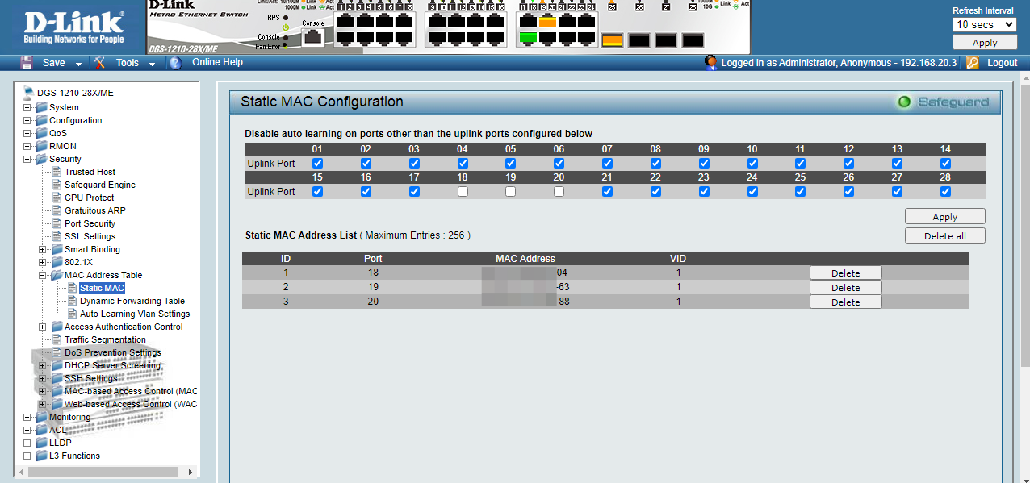Click the DGS-1210-28X/ME device icon in tree
1030x483 pixels.
pos(29,93)
